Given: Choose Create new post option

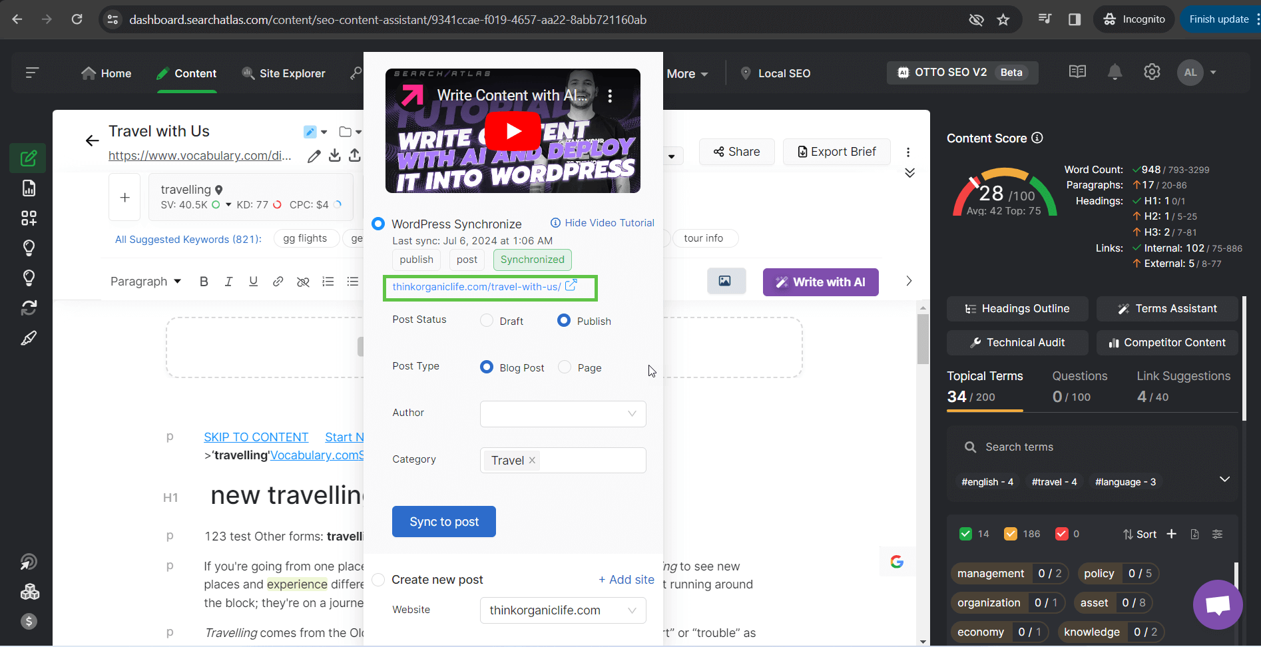Looking at the screenshot, I should point(378,579).
